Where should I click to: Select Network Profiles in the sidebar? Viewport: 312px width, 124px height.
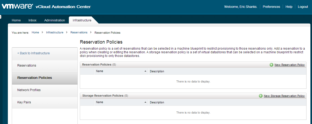tap(29, 90)
